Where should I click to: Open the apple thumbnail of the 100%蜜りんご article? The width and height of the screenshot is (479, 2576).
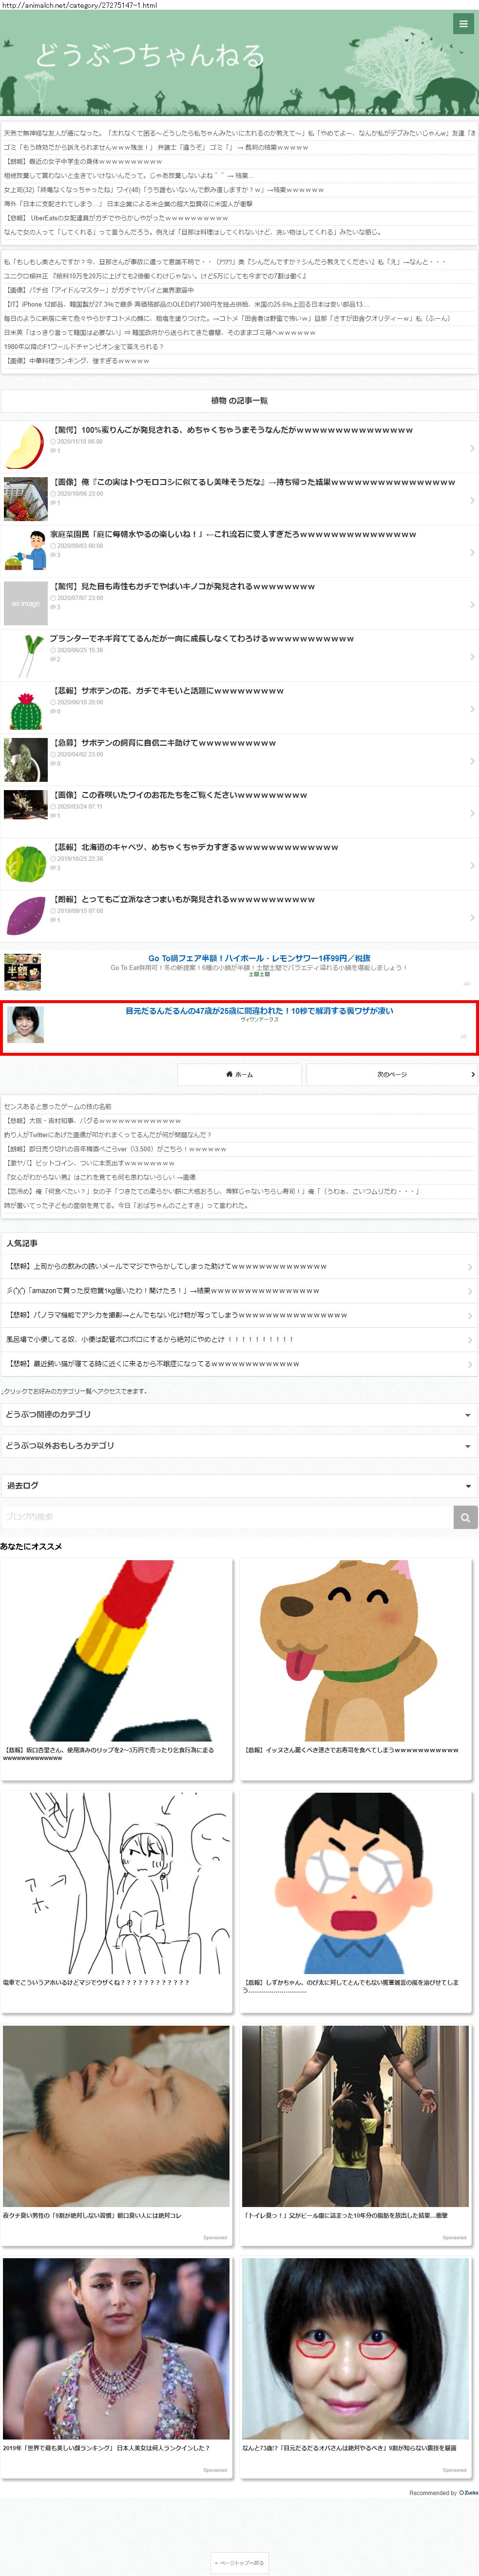tap(25, 446)
